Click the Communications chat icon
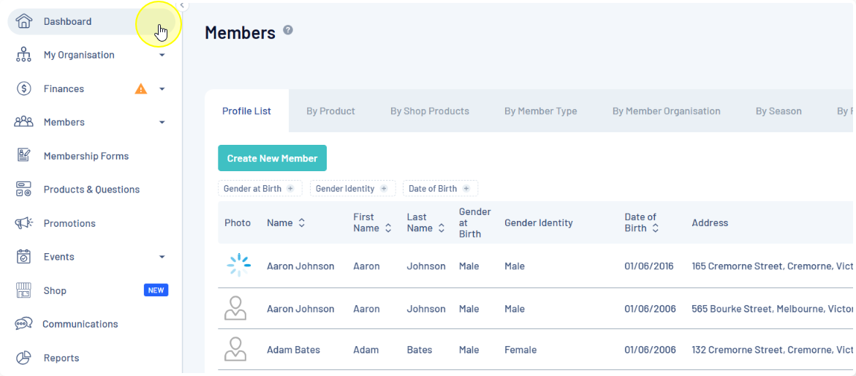This screenshot has height=376, width=856. click(24, 324)
